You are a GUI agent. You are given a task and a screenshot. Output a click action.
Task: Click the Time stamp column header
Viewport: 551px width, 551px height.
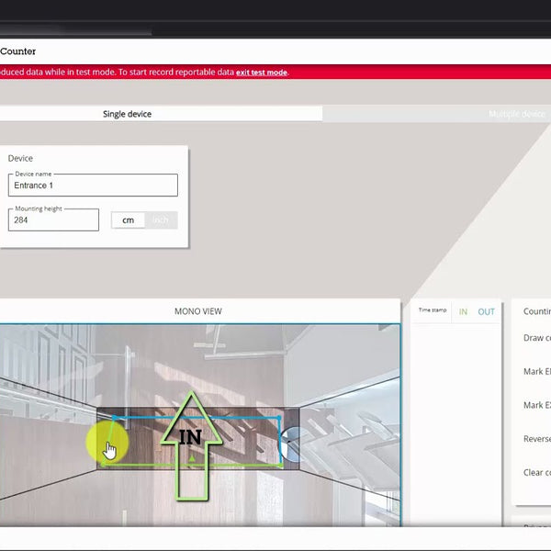point(433,311)
